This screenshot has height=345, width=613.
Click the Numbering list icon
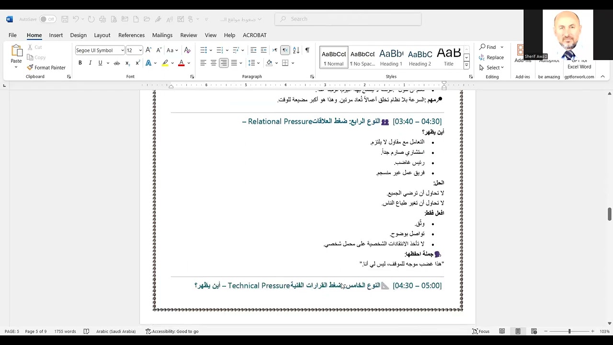pyautogui.click(x=220, y=50)
